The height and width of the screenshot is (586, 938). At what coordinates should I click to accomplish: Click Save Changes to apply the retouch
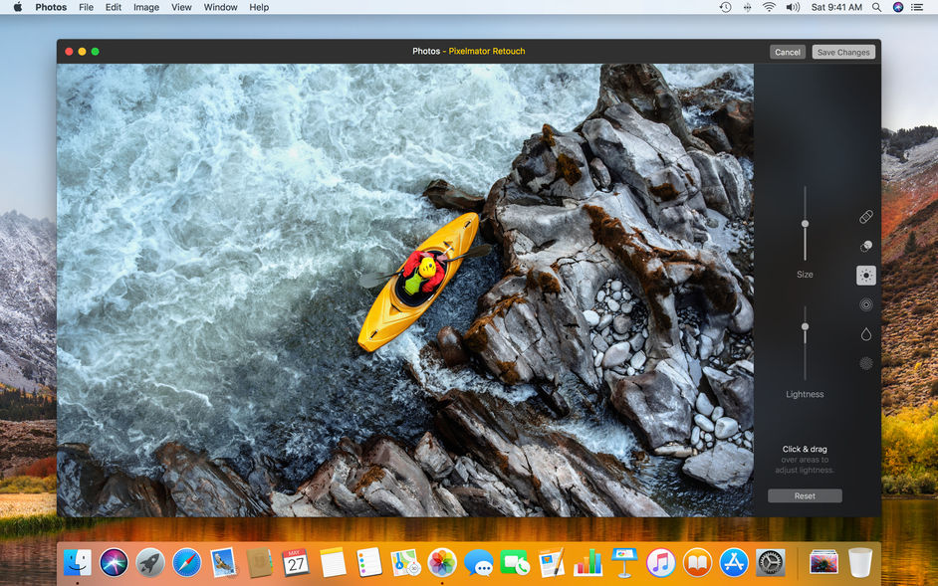(x=842, y=51)
